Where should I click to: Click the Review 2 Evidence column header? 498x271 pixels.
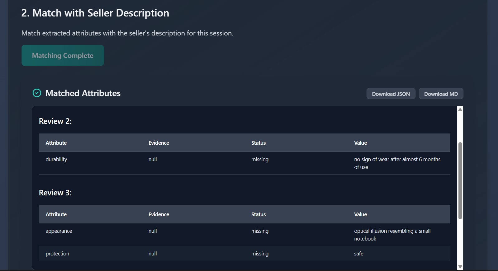click(x=159, y=143)
